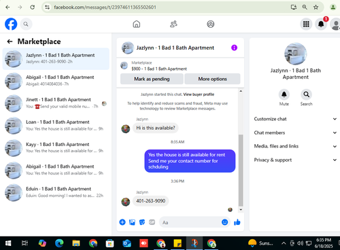Image resolution: width=340 pixels, height=250 pixels.
Task: Go to the Home feed icon
Action: (x=137, y=24)
